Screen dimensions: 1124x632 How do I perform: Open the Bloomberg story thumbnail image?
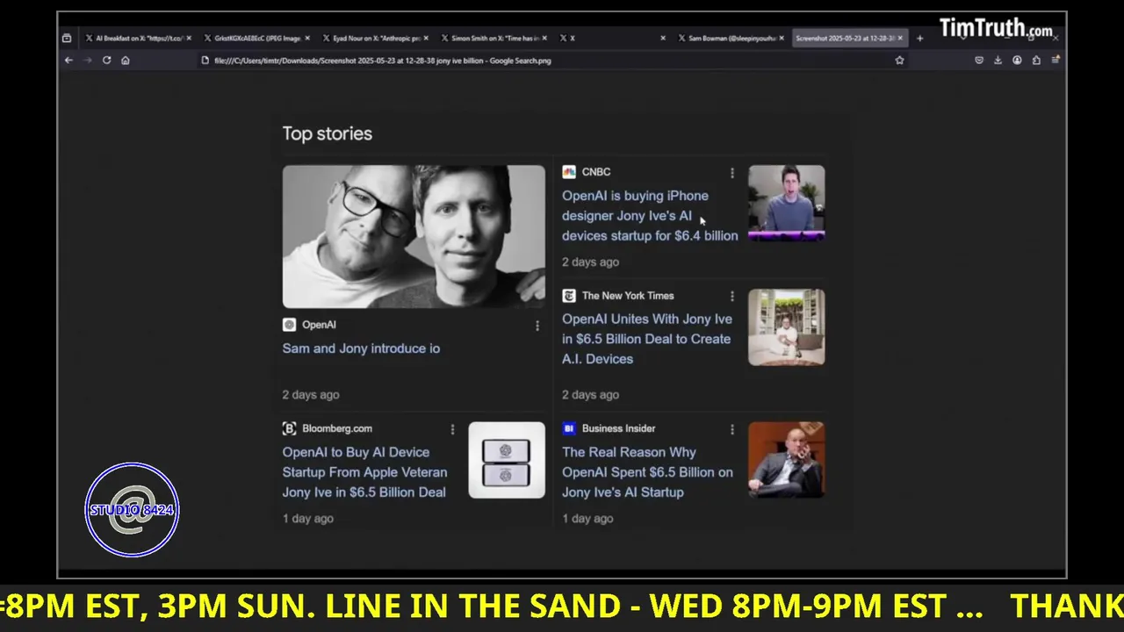coord(507,460)
